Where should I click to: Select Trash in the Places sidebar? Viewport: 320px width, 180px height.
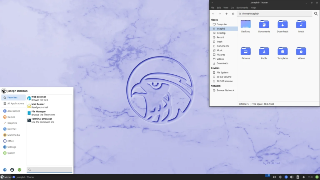tap(220, 42)
